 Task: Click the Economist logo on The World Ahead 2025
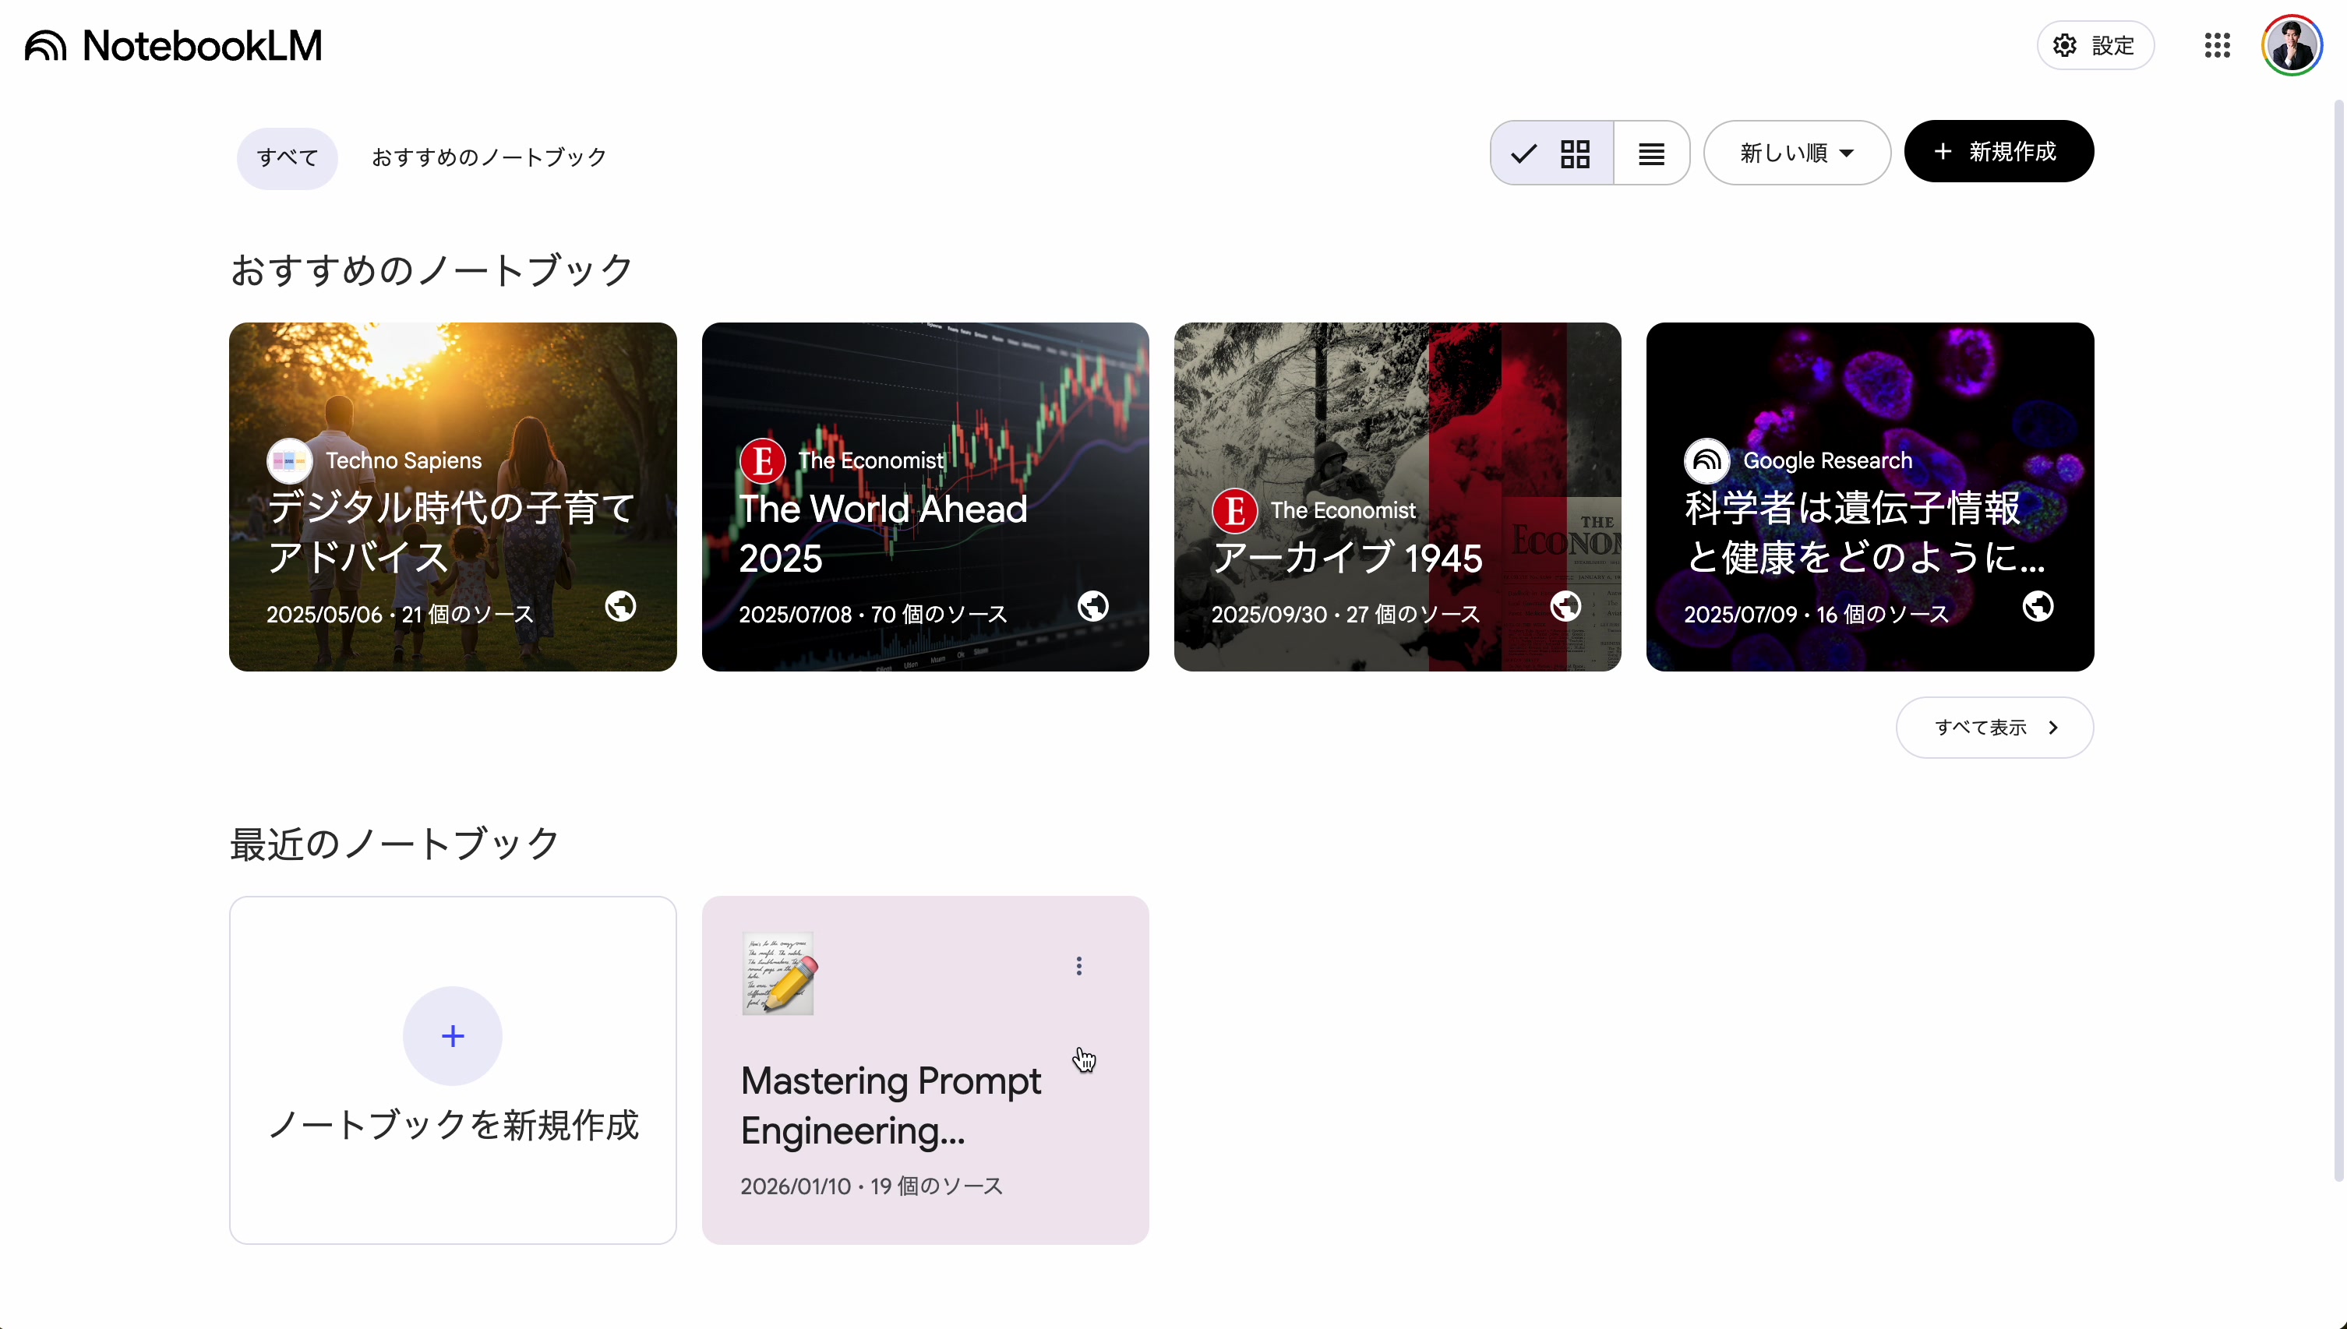click(762, 460)
